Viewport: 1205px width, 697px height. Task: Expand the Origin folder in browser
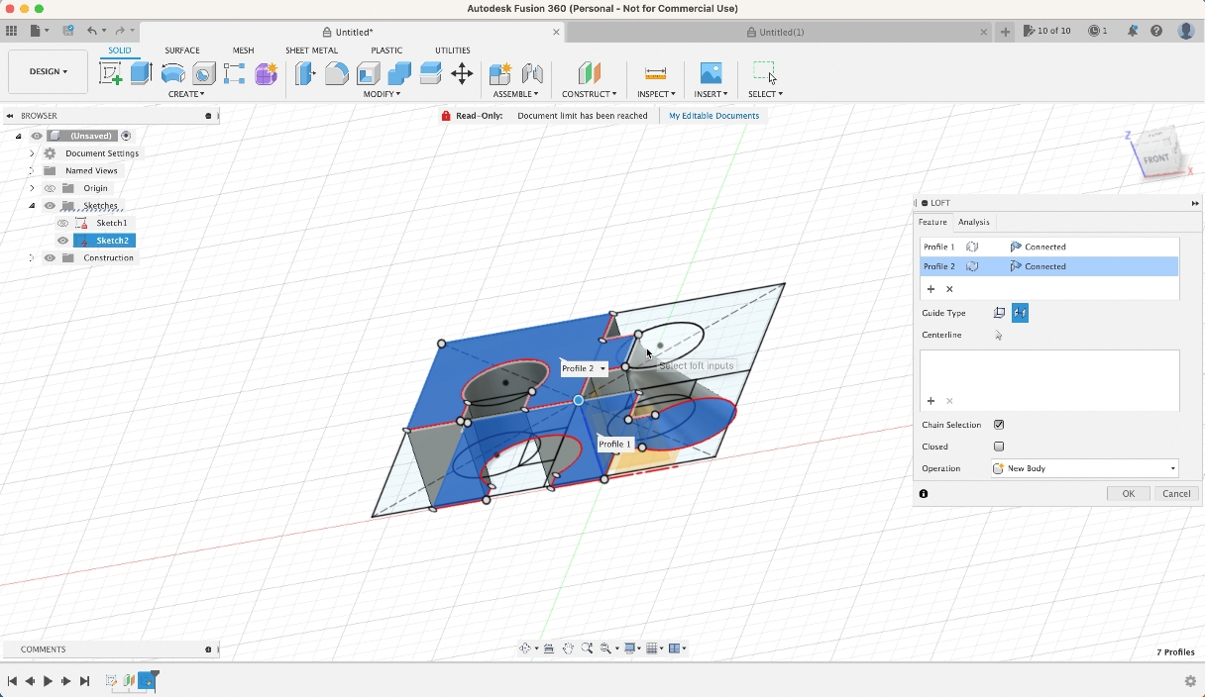pyautogui.click(x=32, y=188)
